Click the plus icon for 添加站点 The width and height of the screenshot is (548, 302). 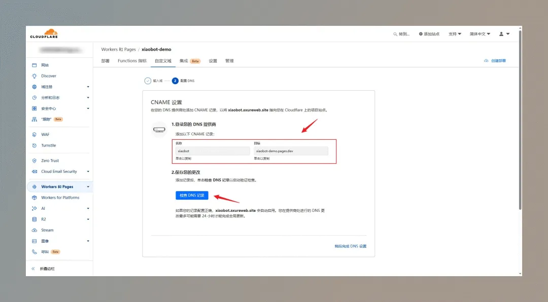click(421, 34)
